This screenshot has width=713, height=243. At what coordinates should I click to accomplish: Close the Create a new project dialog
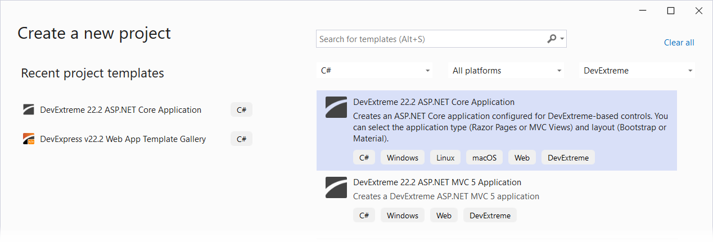[x=698, y=11]
